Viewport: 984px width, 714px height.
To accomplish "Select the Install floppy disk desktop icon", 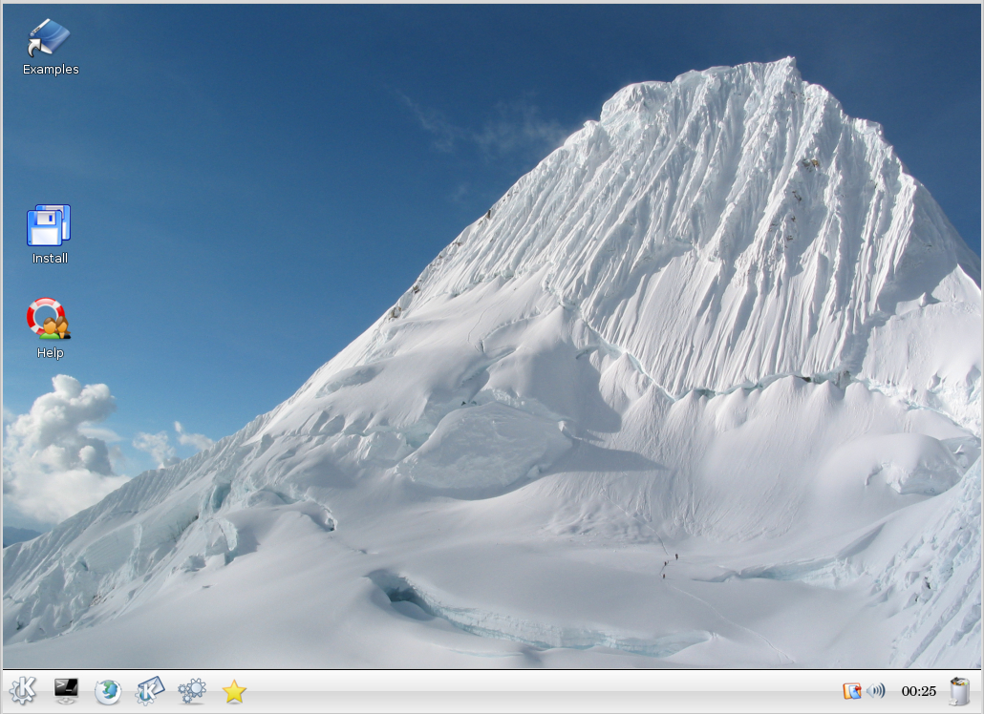I will (49, 225).
